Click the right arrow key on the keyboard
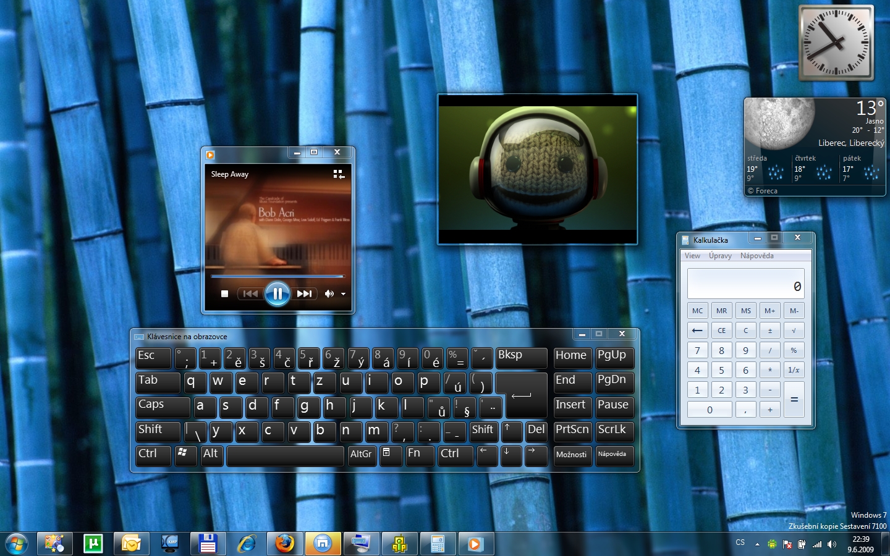The height and width of the screenshot is (556, 890). coord(536,455)
